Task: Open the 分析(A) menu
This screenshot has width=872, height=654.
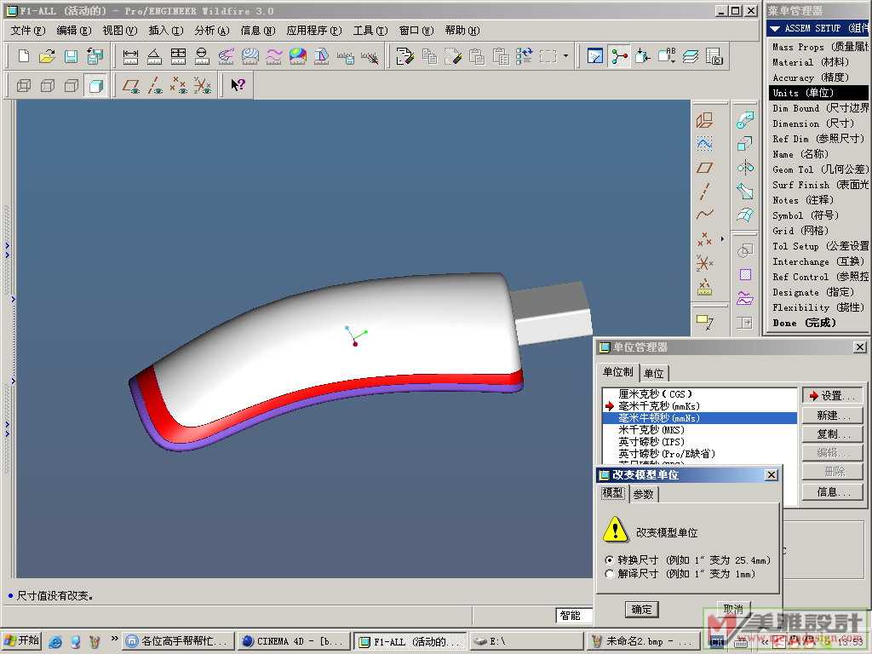Action: (211, 31)
